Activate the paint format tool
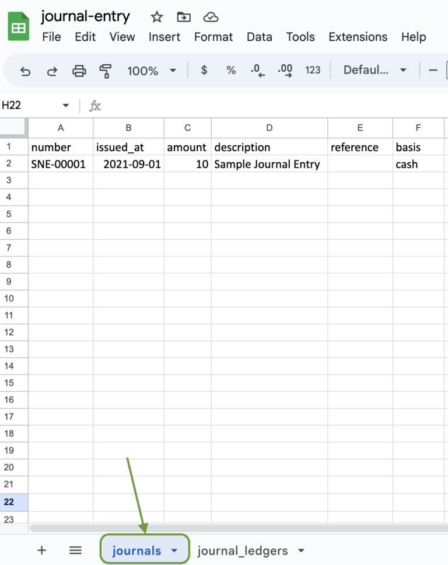 (x=106, y=71)
